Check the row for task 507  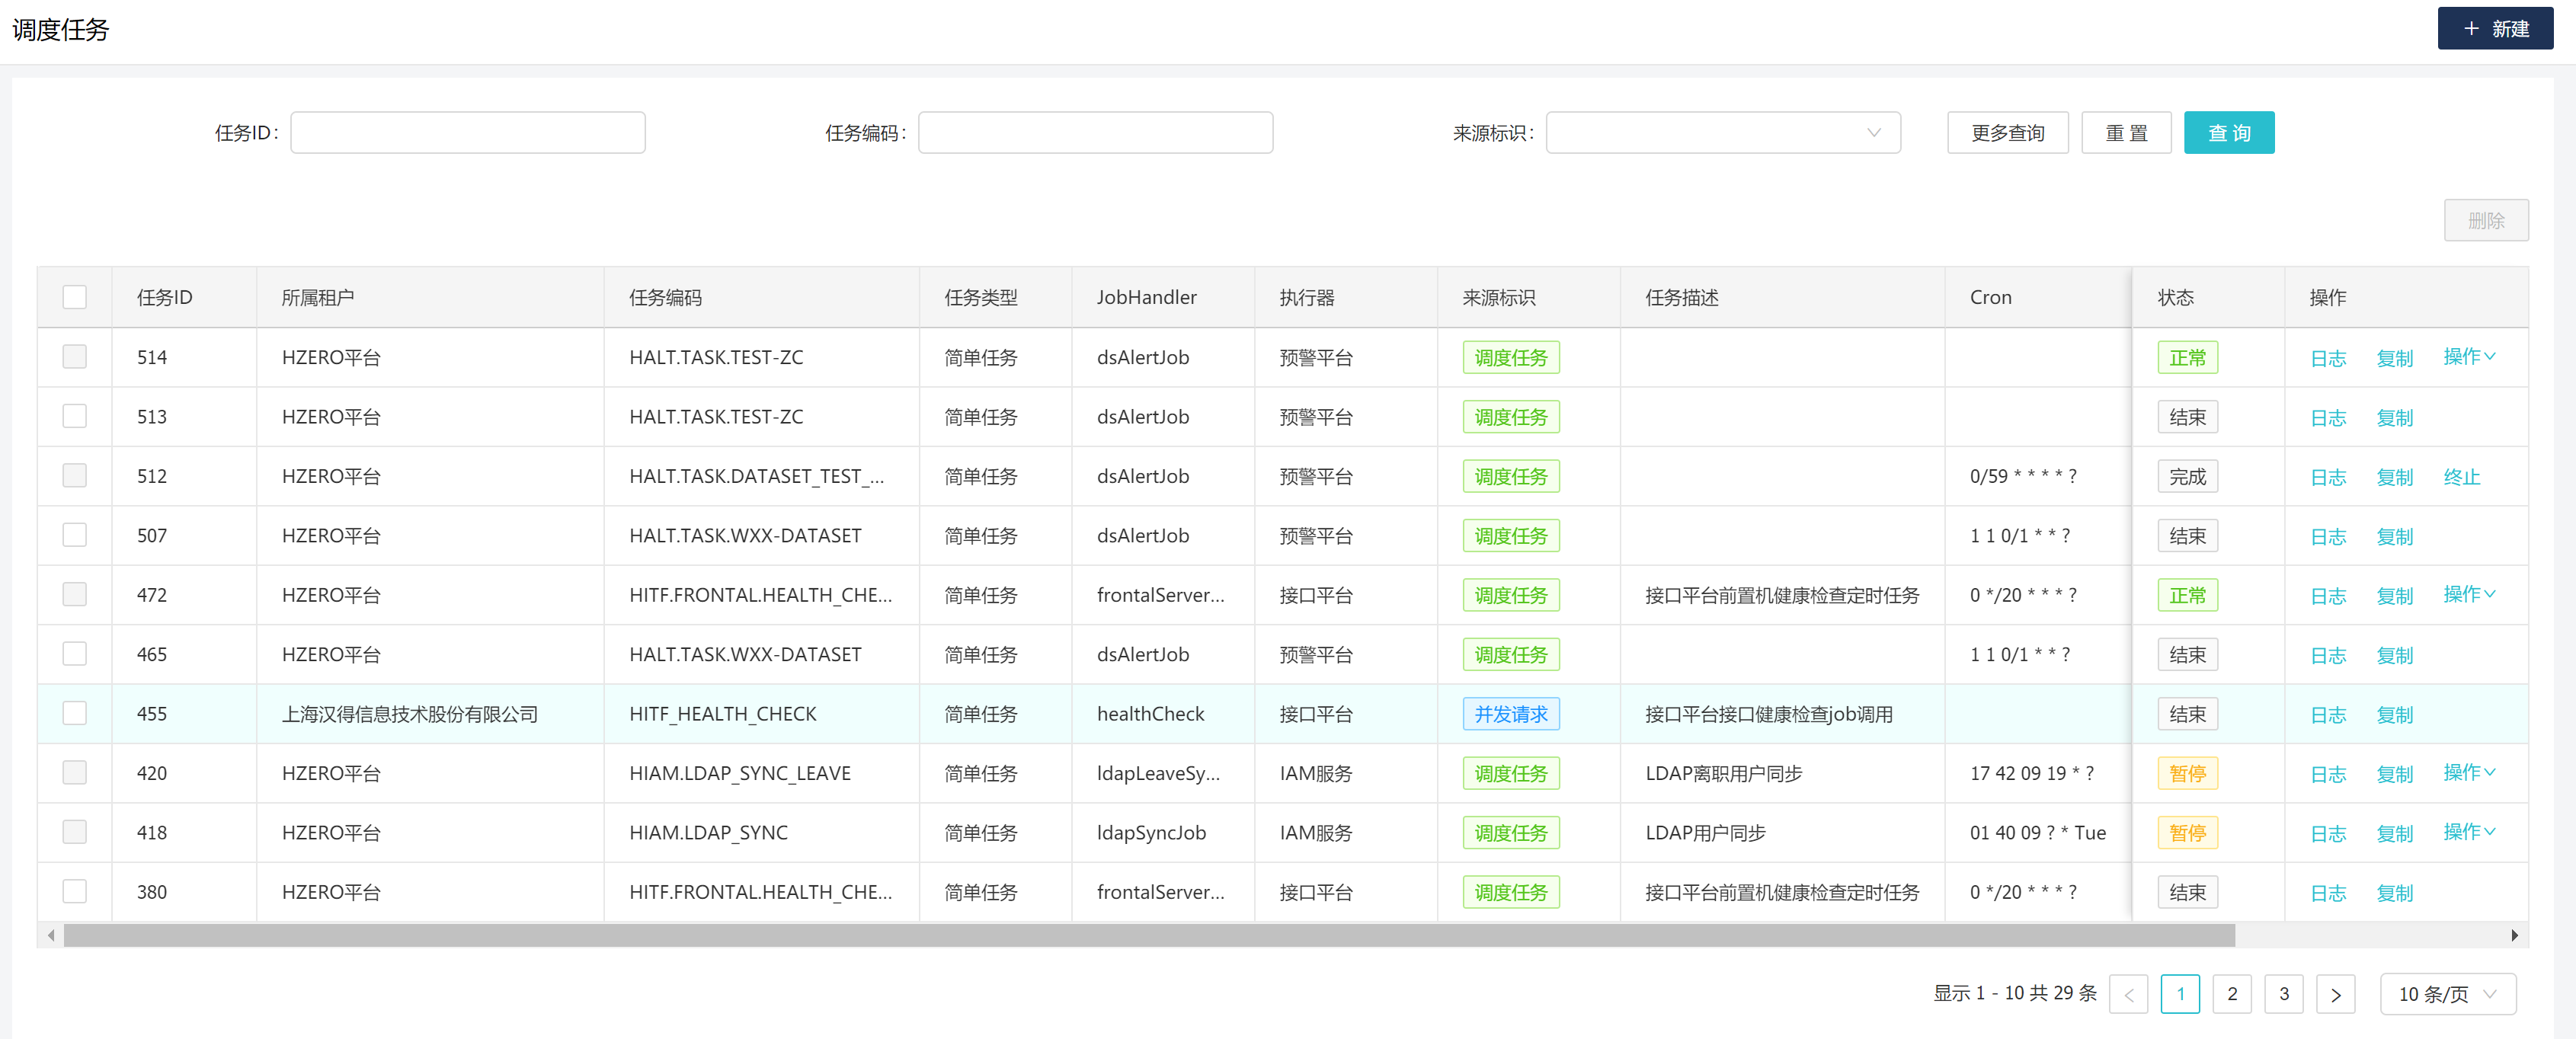74,535
